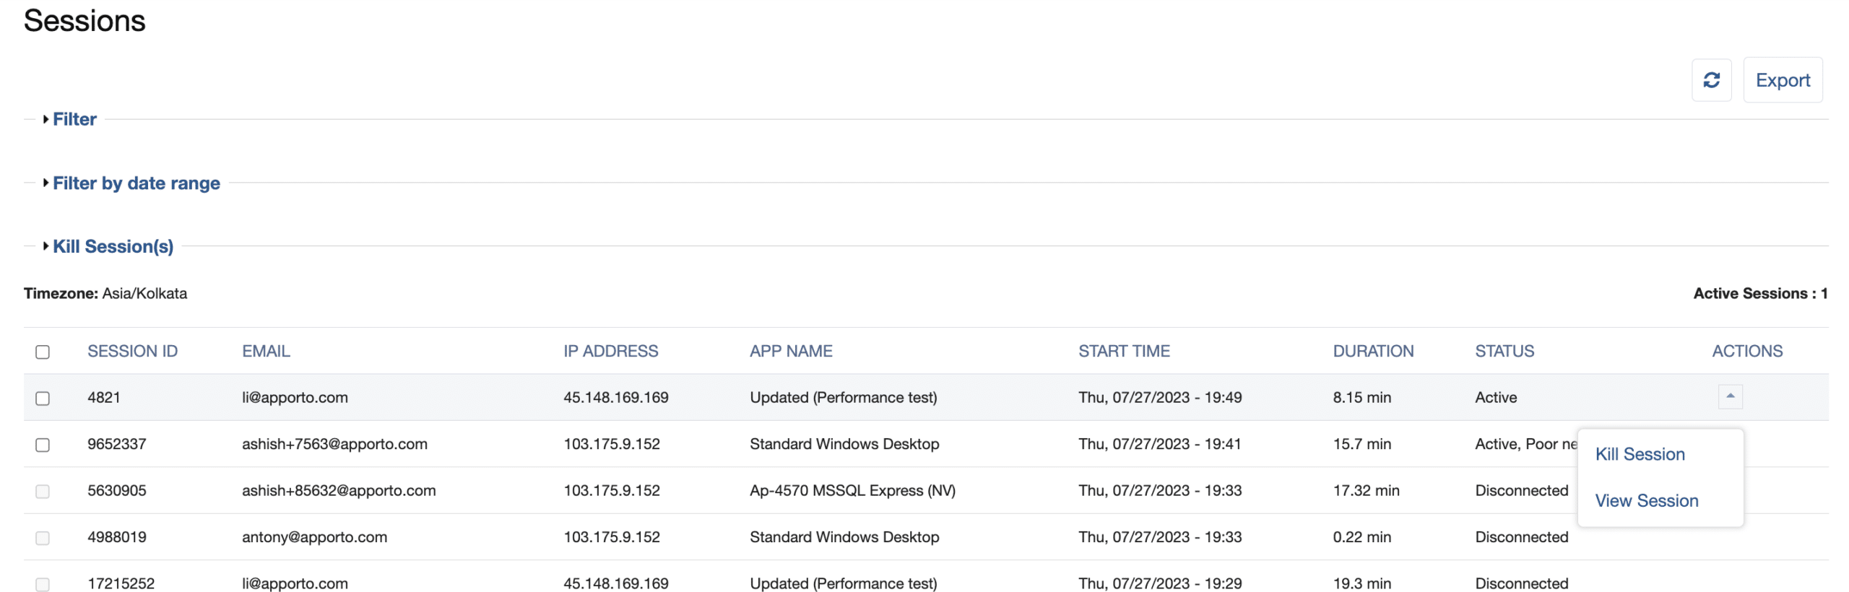Sort by START TIME column header
Image resolution: width=1849 pixels, height=592 pixels.
point(1123,352)
